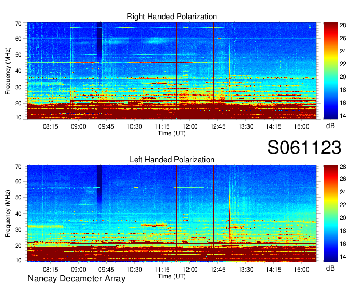Click the 10:30 time tick on the top plot

[134, 126]
